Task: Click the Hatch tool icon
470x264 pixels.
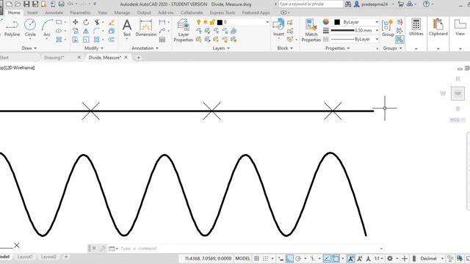Action: (59, 39)
